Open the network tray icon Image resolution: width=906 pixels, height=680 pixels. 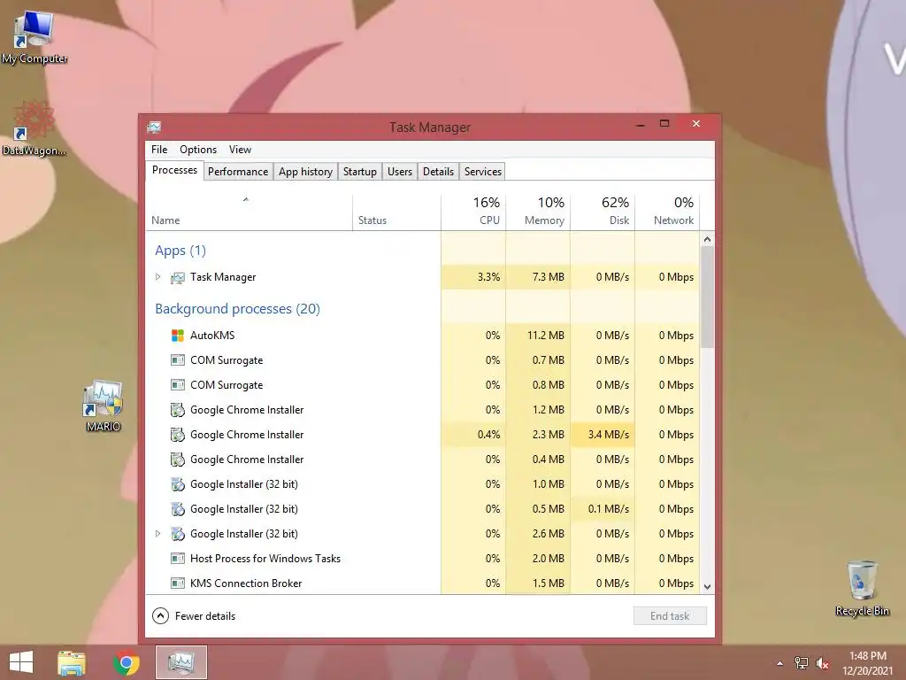[802, 663]
